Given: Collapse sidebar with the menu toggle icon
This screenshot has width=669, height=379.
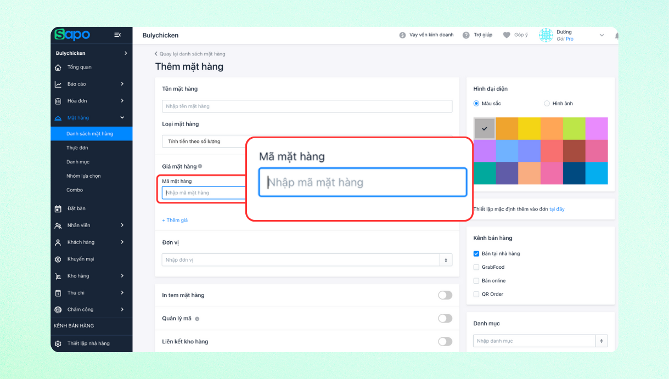Looking at the screenshot, I should [x=117, y=35].
